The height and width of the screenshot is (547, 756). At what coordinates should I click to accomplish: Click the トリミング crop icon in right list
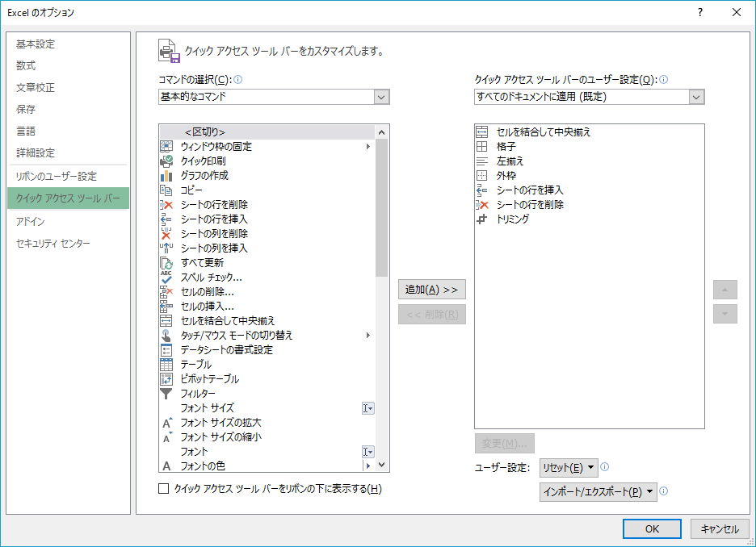(481, 219)
